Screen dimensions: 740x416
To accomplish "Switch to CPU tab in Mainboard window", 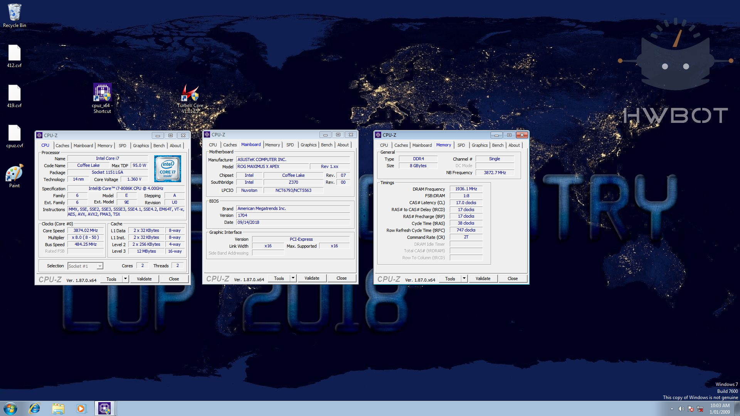I will [x=213, y=145].
